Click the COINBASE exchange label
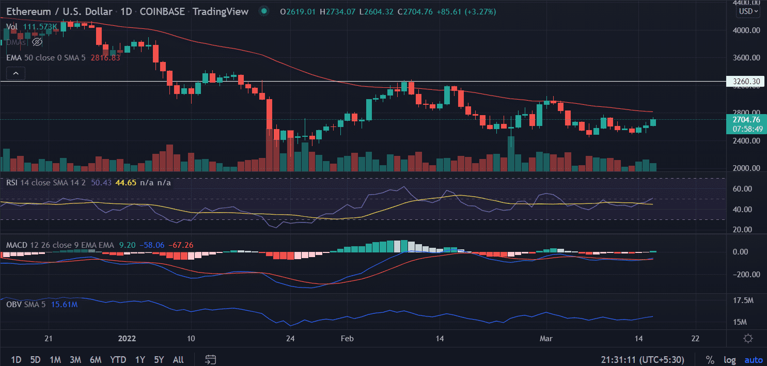The height and width of the screenshot is (366, 767). (x=162, y=11)
